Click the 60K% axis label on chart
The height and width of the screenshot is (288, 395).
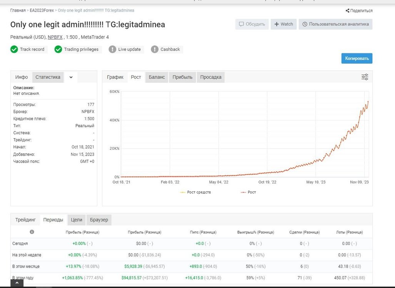[x=114, y=91]
